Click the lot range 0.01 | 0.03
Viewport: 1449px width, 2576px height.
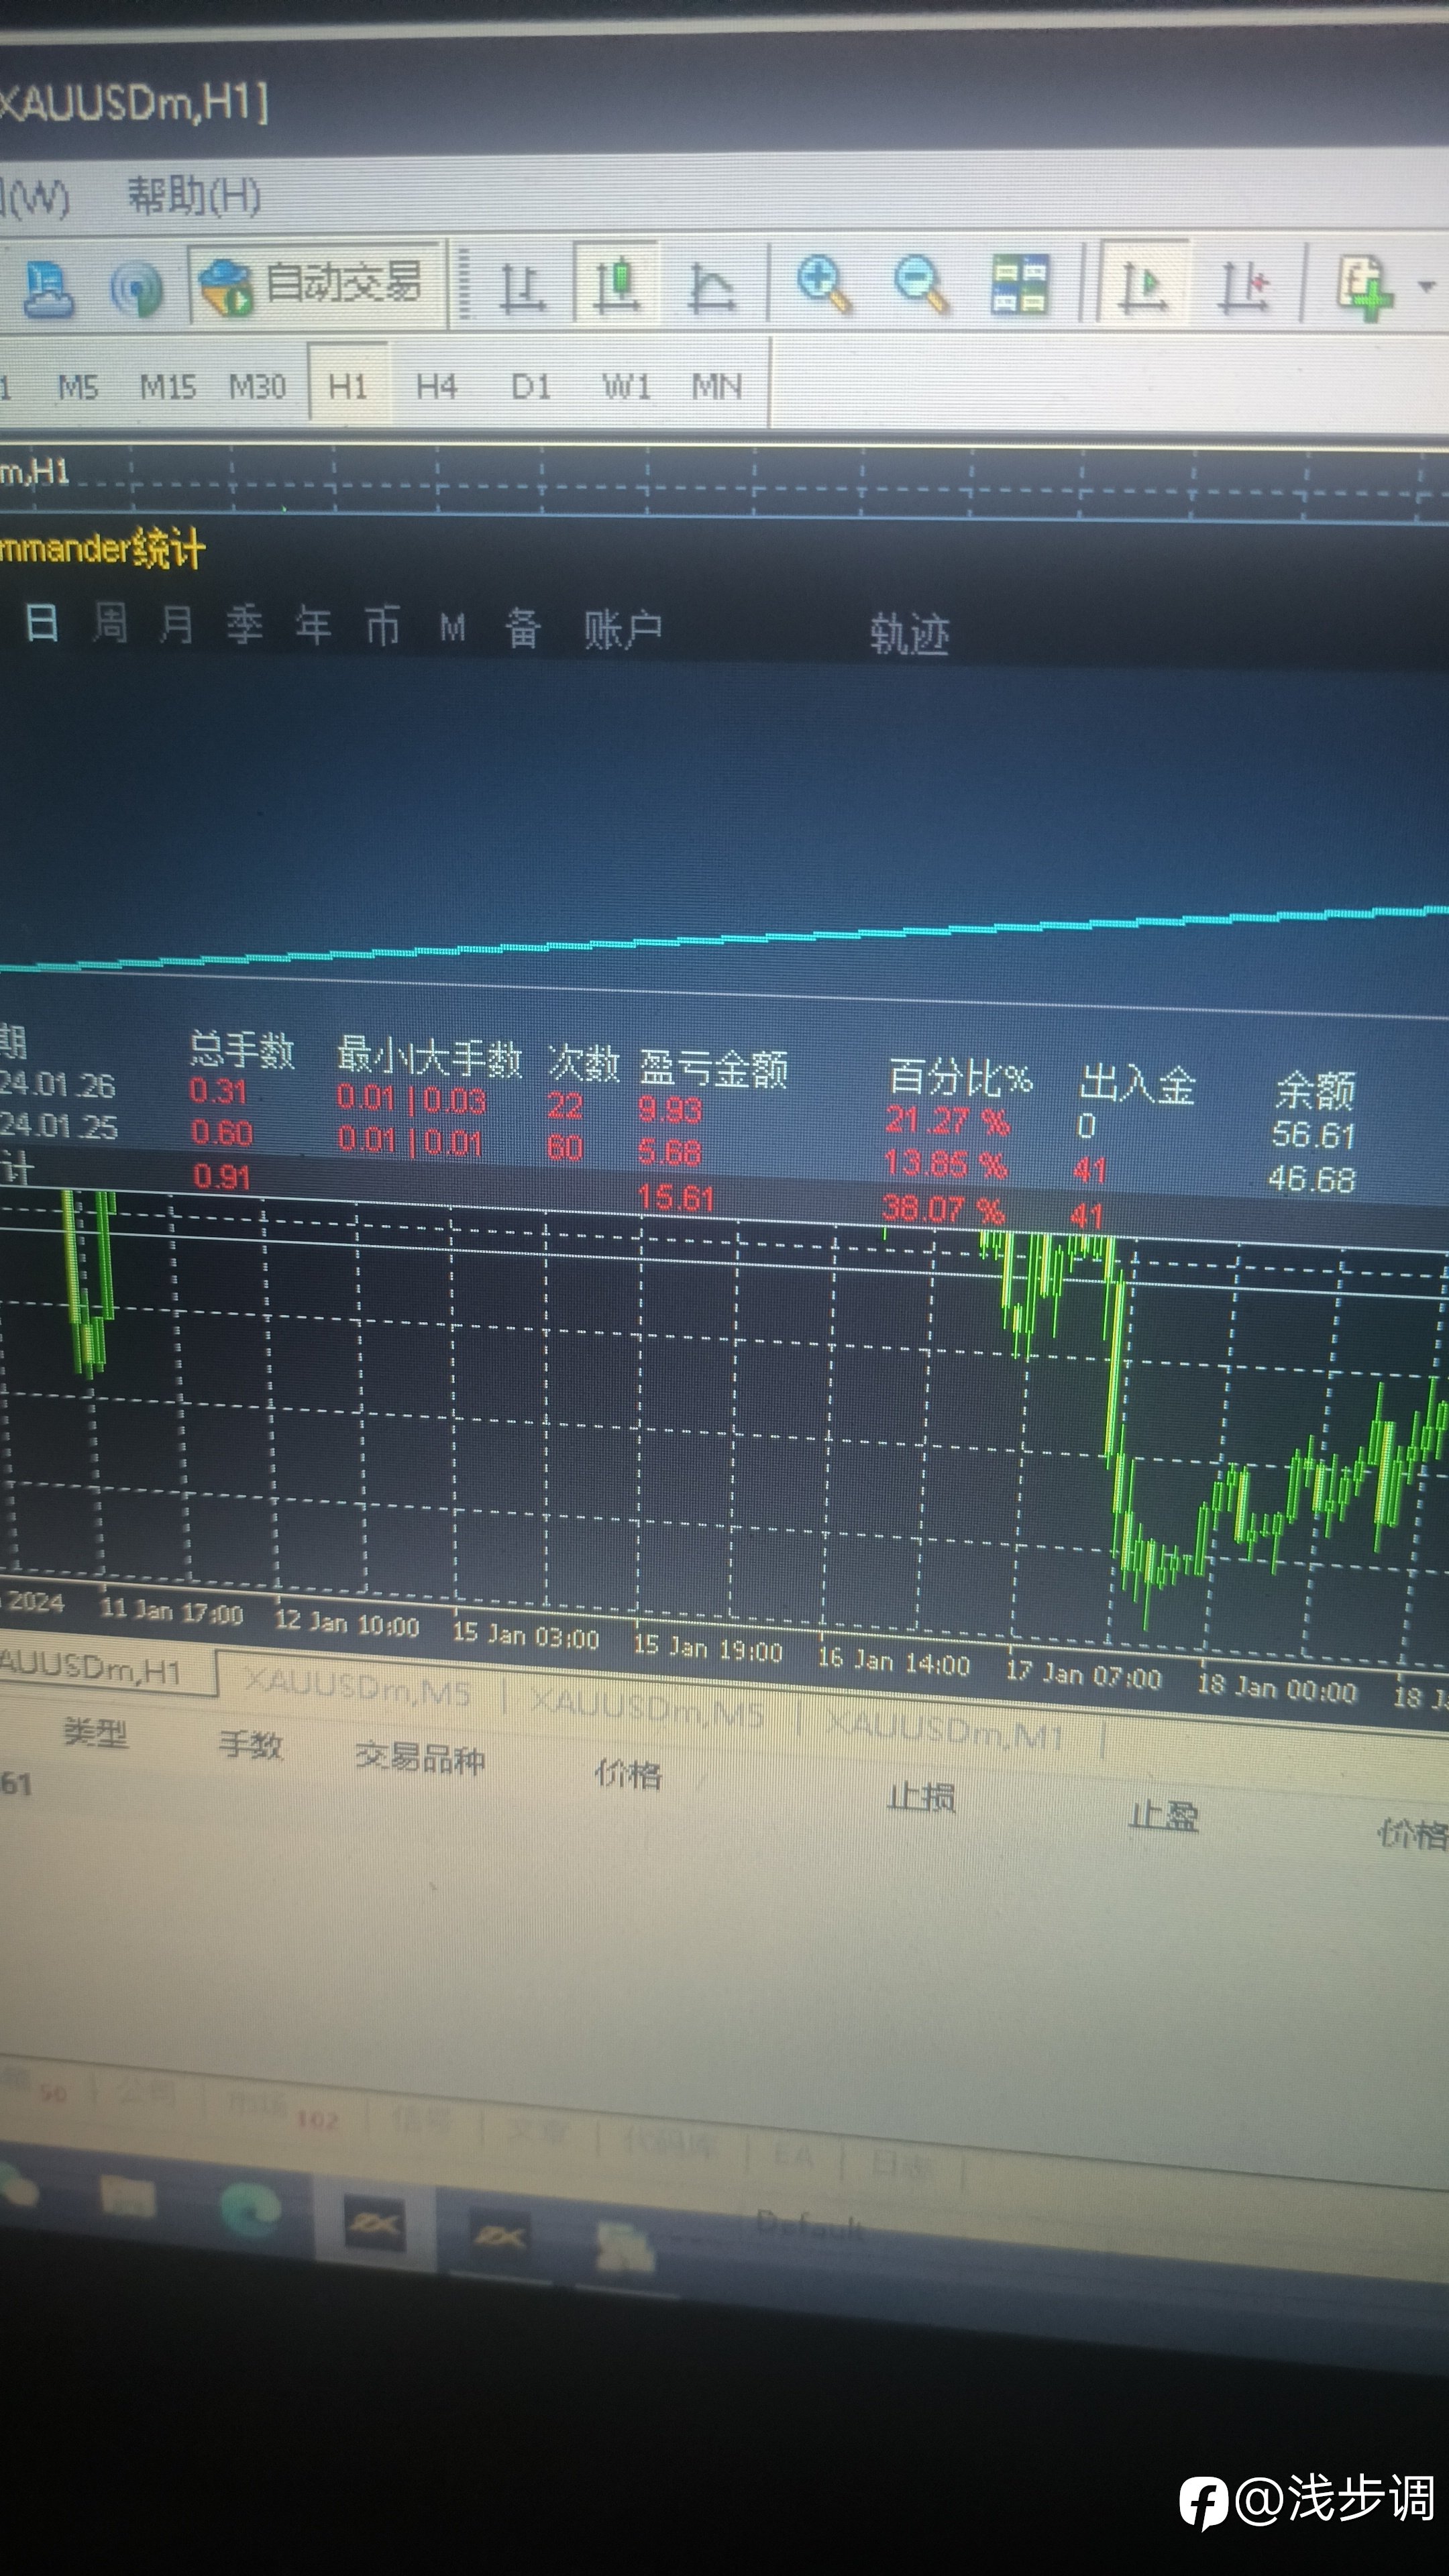pos(411,1100)
